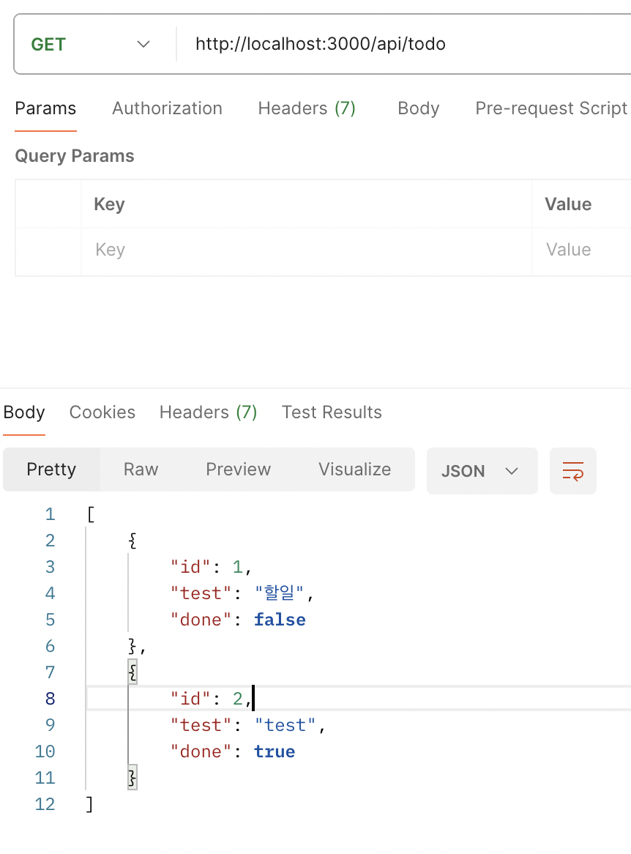
Task: Click the Query Params heading
Action: [75, 156]
